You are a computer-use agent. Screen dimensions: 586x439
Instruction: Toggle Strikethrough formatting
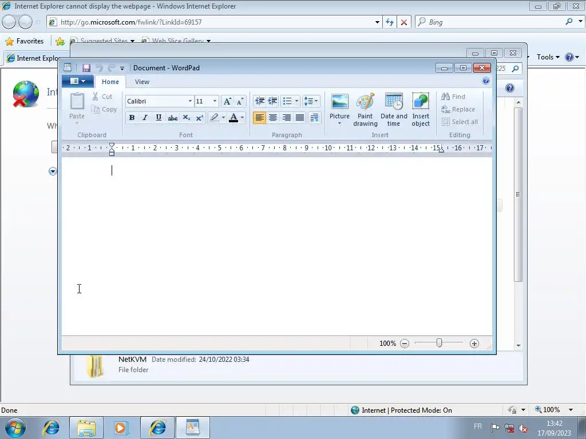(172, 118)
